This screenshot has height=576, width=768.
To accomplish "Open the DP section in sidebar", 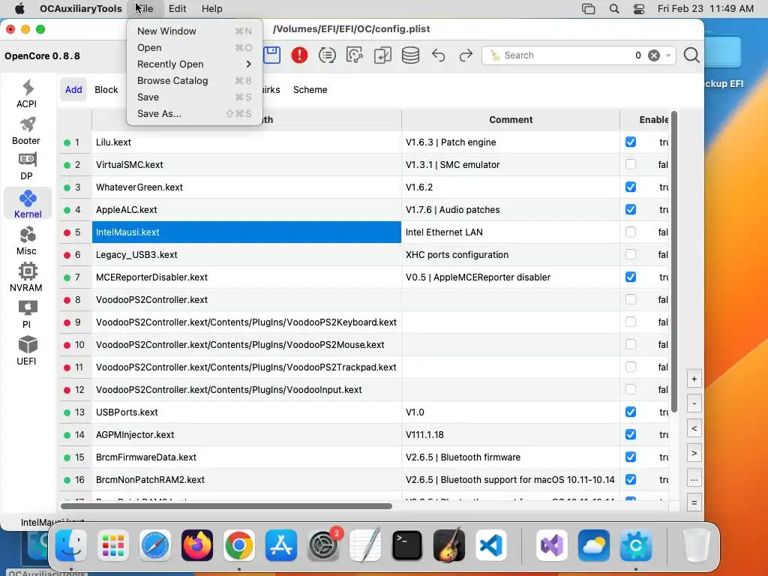I will 27,166.
